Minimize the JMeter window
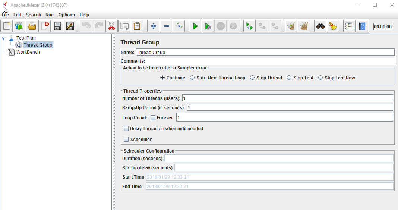Screen dimensions: 398x210 [358, 5]
